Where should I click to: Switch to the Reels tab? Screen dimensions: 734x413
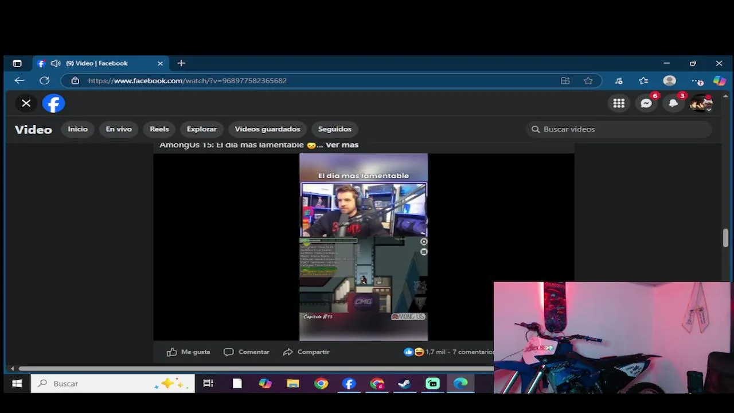click(159, 129)
